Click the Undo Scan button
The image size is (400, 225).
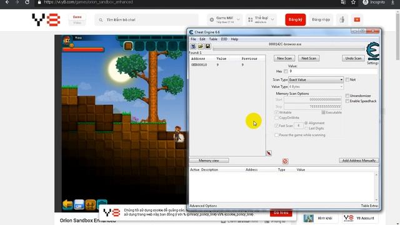pyautogui.click(x=353, y=58)
